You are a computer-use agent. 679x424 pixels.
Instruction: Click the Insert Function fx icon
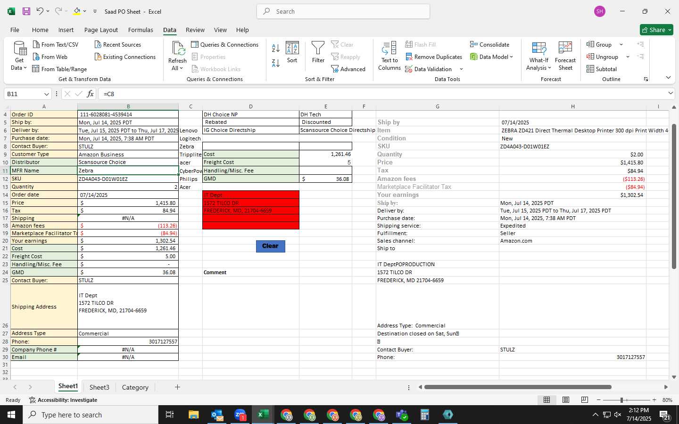click(90, 94)
